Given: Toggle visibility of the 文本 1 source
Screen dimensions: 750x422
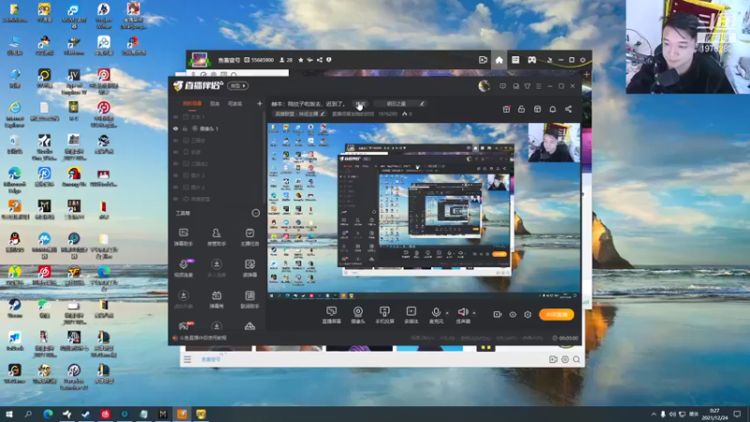Looking at the screenshot, I should 175,116.
